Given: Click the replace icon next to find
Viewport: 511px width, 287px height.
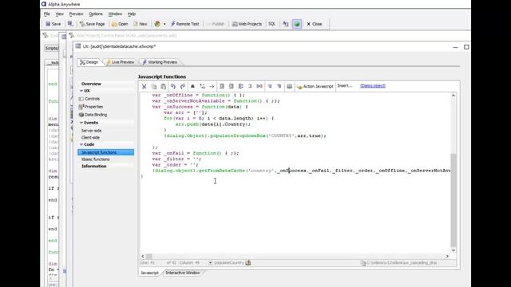Looking at the screenshot, I should pyautogui.click(x=202, y=86).
